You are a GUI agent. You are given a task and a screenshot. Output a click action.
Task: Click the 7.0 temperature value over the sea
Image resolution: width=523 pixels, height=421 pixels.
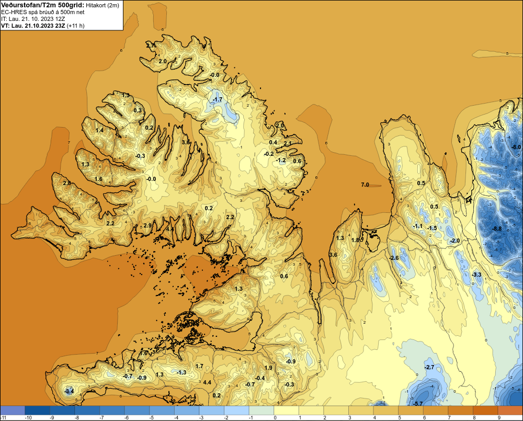pyautogui.click(x=365, y=185)
